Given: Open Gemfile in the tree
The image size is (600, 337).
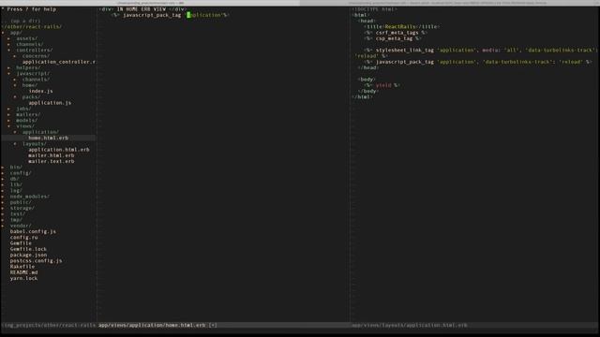Looking at the screenshot, I should 21,243.
